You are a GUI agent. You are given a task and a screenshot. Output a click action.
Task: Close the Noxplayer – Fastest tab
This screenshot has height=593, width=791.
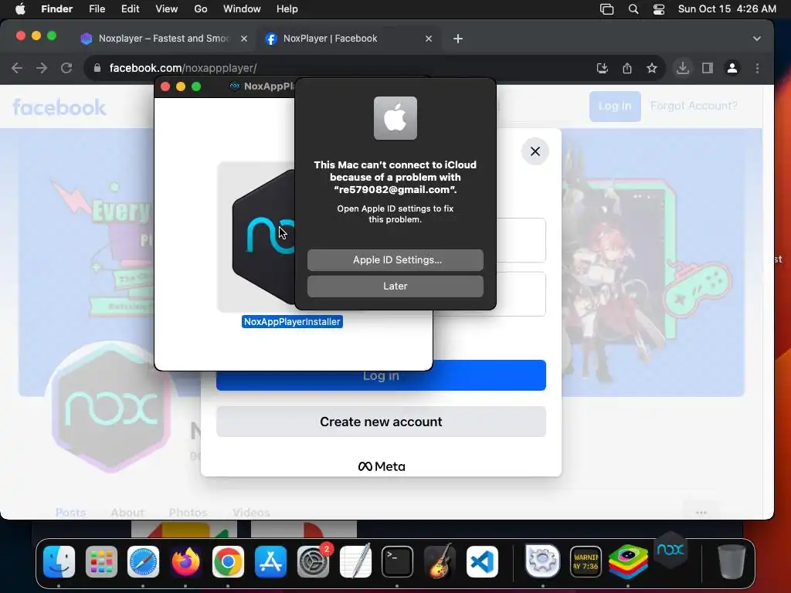244,39
